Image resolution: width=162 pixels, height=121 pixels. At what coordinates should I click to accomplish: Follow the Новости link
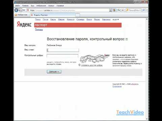click(71, 19)
